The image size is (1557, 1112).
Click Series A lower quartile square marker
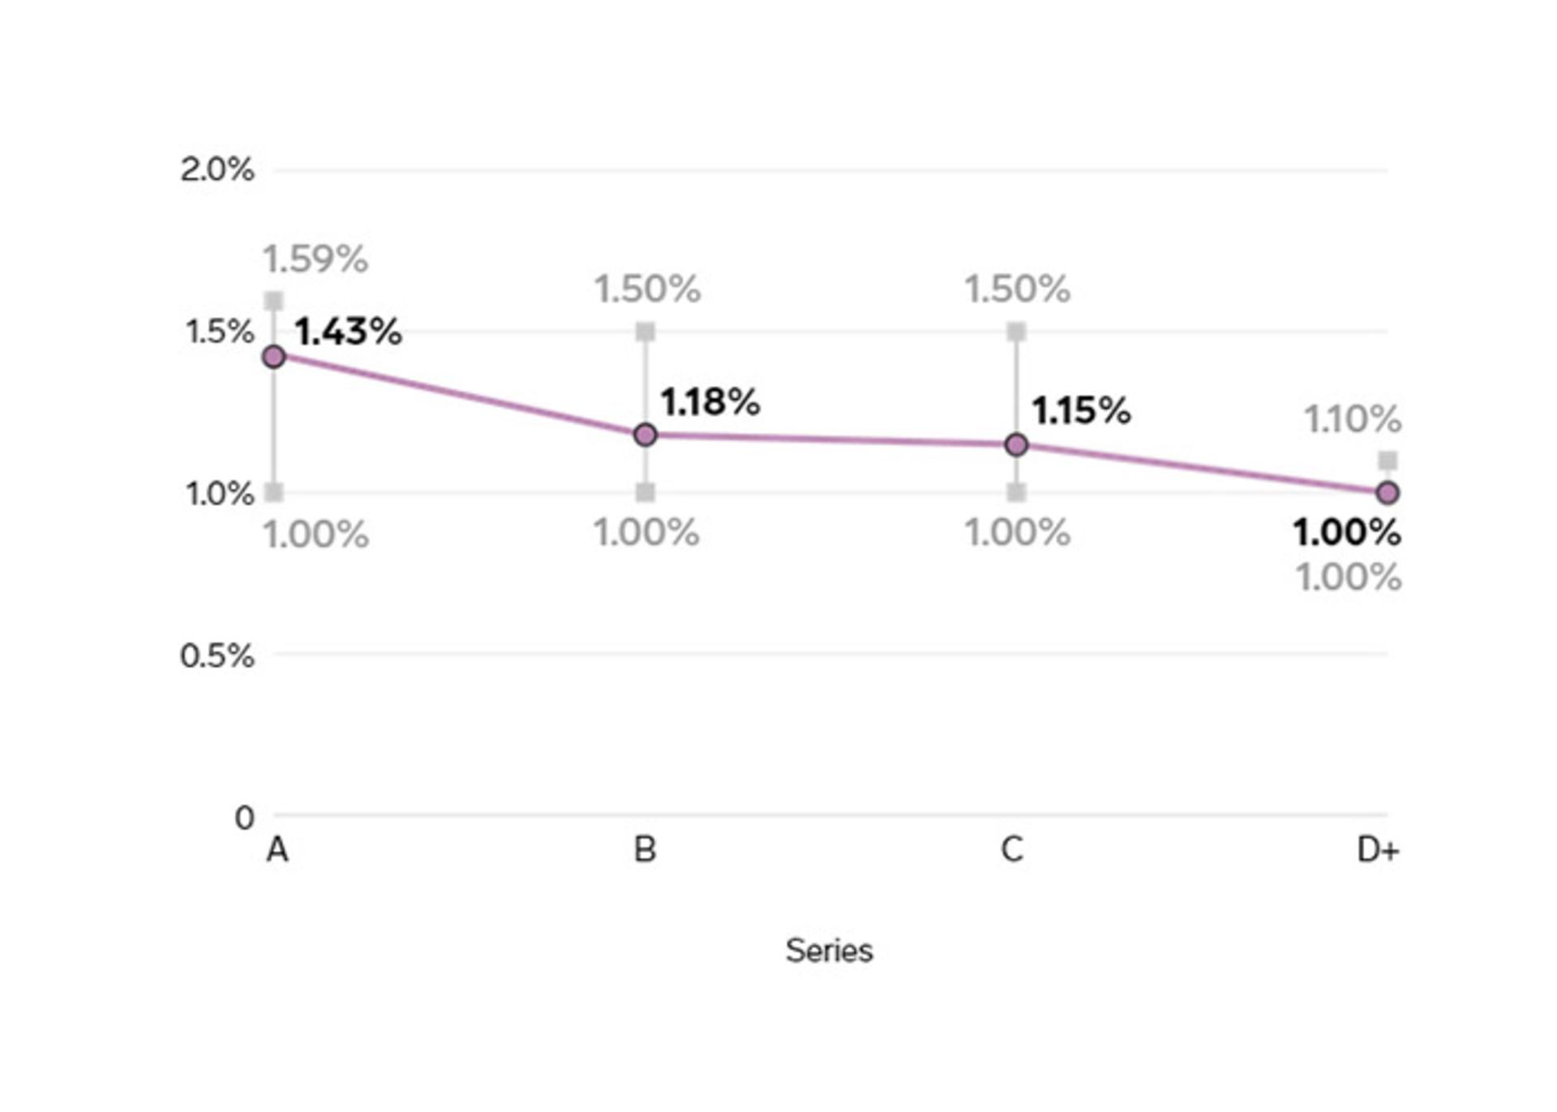point(274,492)
